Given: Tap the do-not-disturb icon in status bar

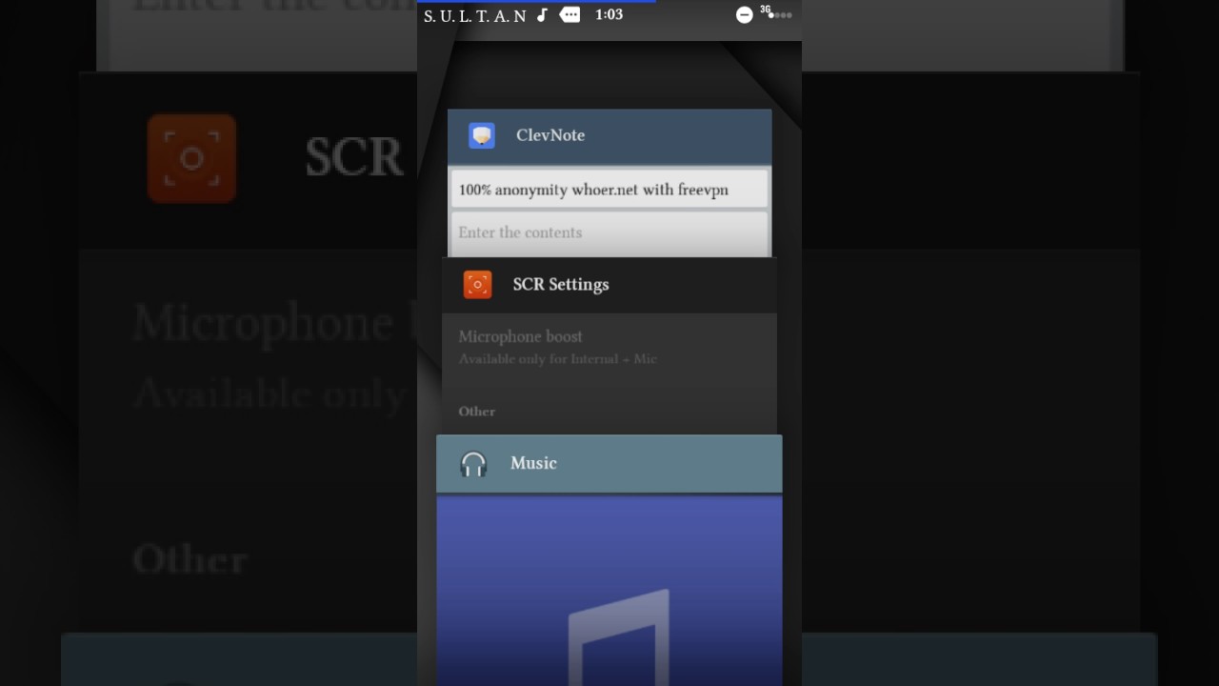Looking at the screenshot, I should 745,14.
